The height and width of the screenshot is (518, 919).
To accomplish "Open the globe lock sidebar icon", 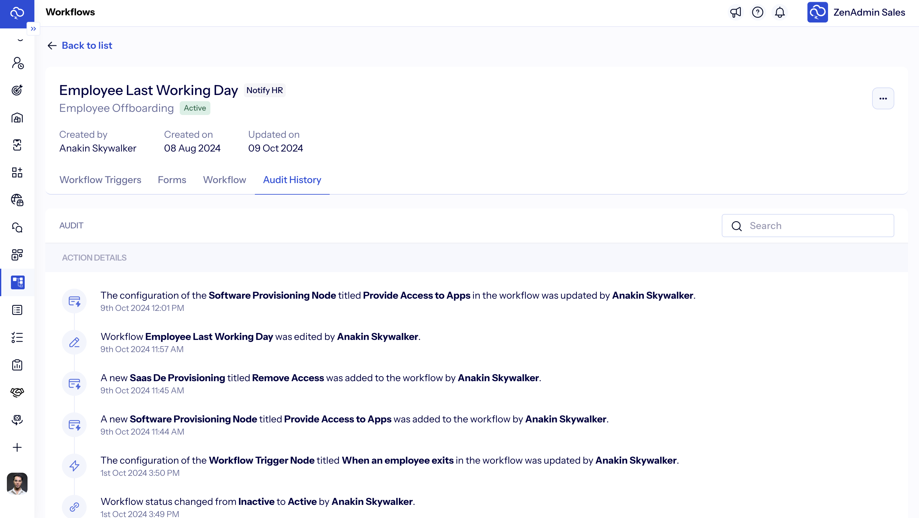I will tap(17, 200).
